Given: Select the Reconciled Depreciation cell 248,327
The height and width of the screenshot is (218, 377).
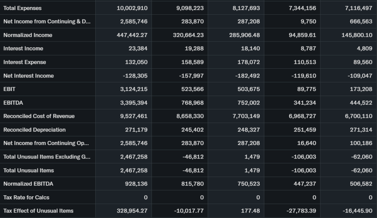Looking at the screenshot, I should (249, 130).
